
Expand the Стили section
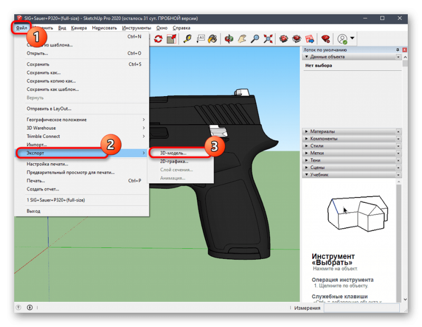(x=306, y=146)
